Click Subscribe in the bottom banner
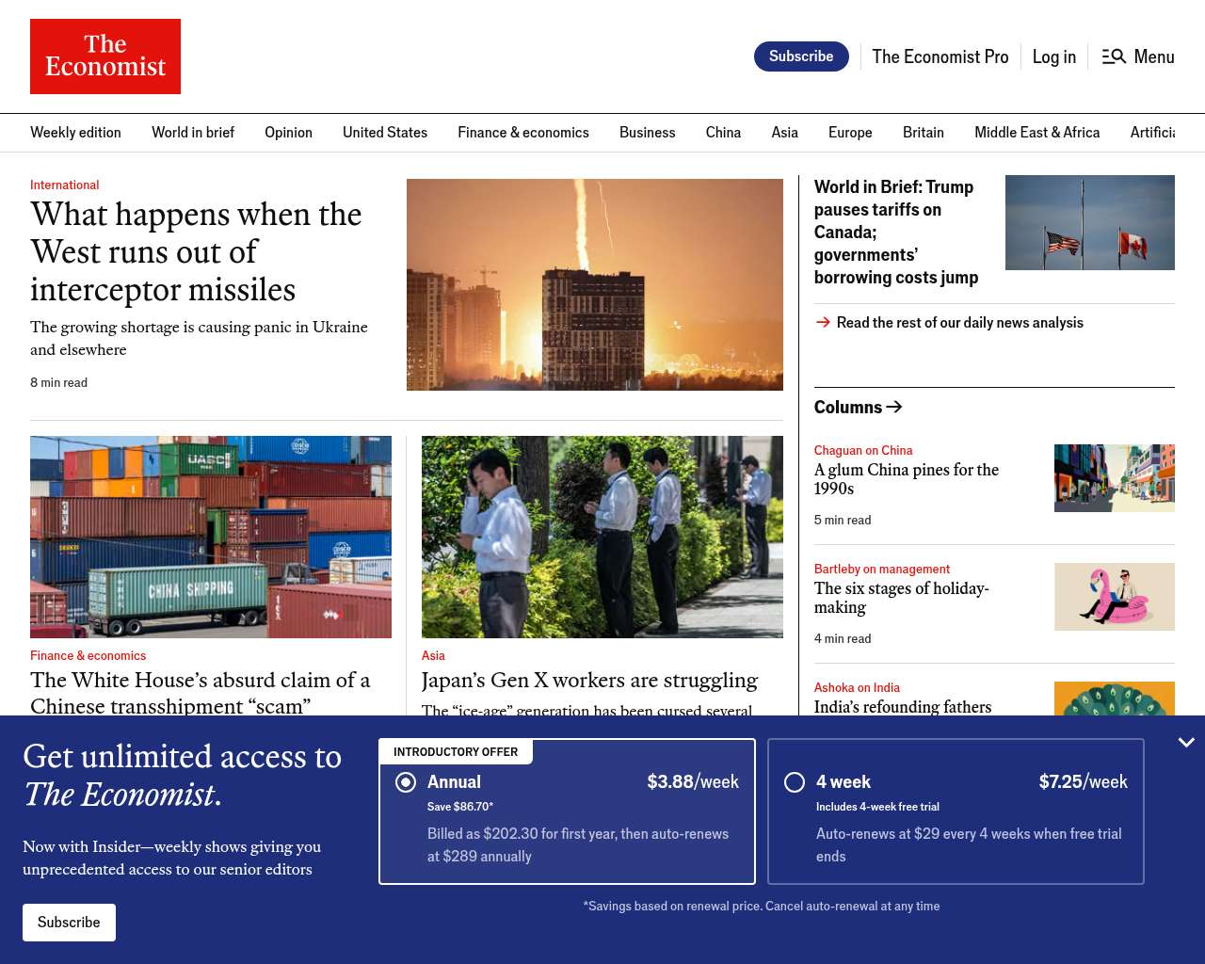 [x=69, y=923]
